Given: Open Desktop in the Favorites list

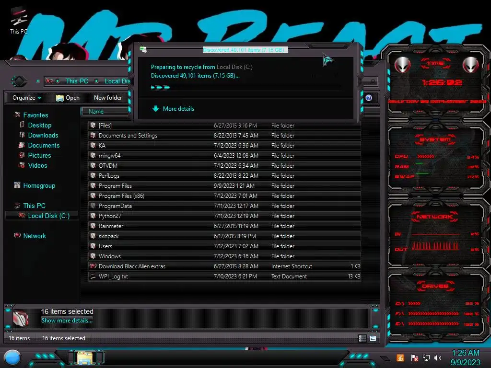Looking at the screenshot, I should [x=40, y=125].
